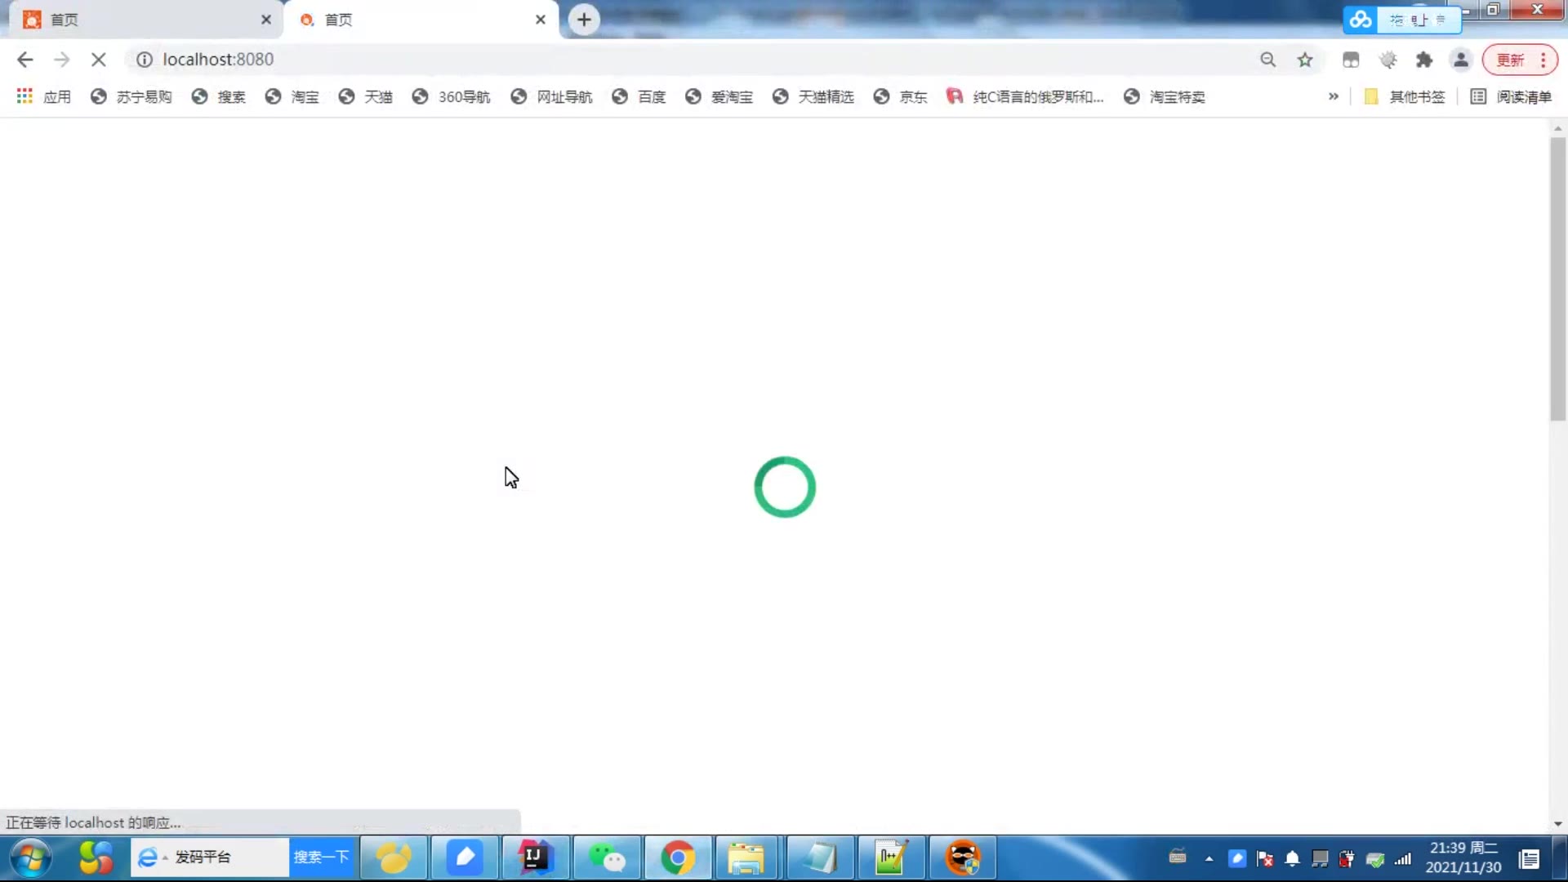
Task: Launch IntelliJ IDEA from the taskbar
Action: (x=535, y=857)
